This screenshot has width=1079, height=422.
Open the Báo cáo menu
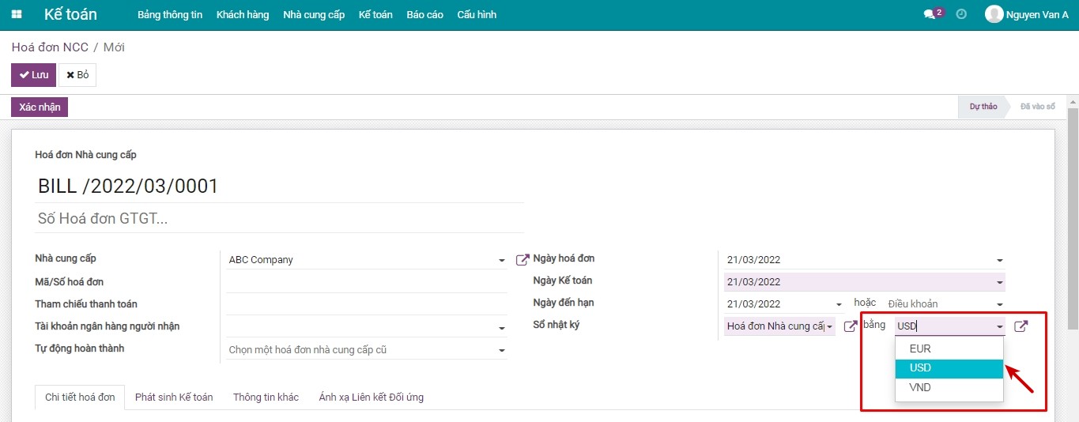point(424,15)
